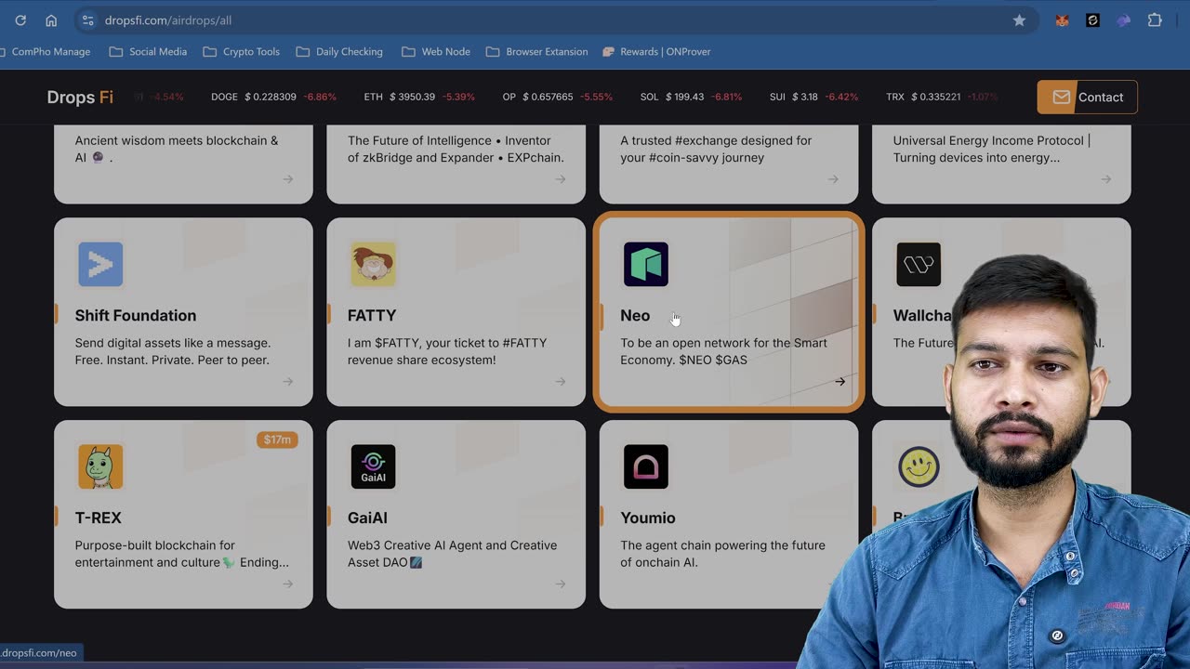This screenshot has height=669, width=1190.
Task: Select 'Ancient wisdom meets blockchain' text
Action: point(177,149)
